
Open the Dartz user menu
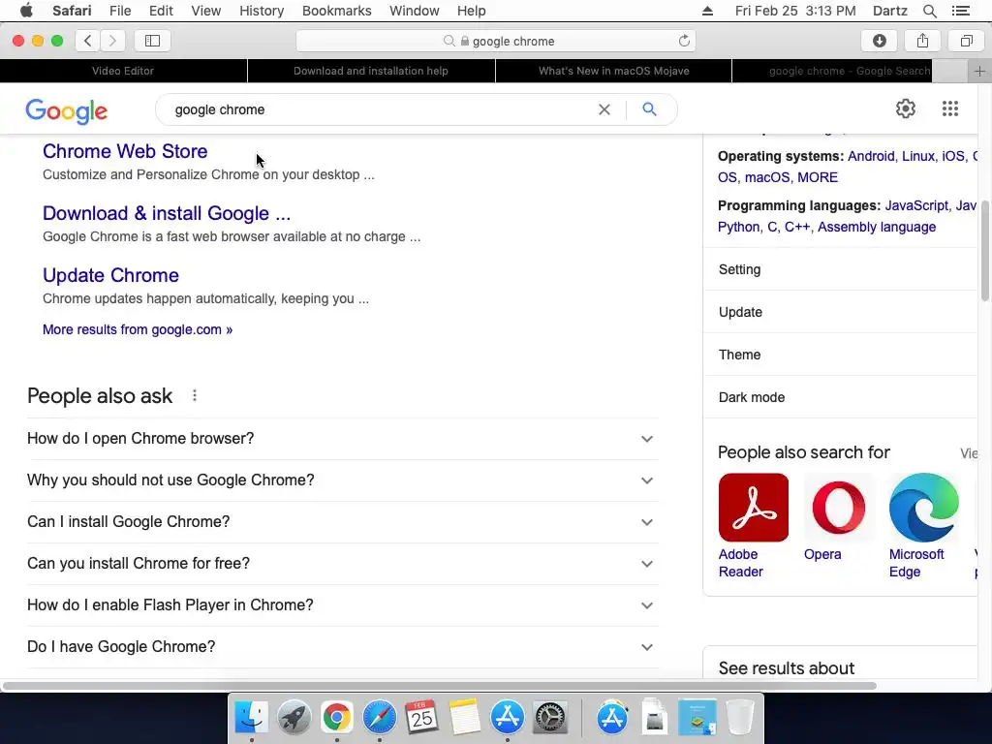(889, 11)
